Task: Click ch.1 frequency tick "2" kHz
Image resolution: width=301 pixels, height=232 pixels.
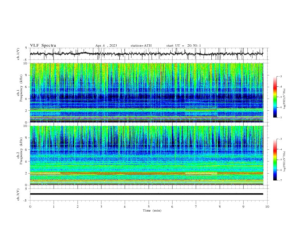Action: (26, 111)
